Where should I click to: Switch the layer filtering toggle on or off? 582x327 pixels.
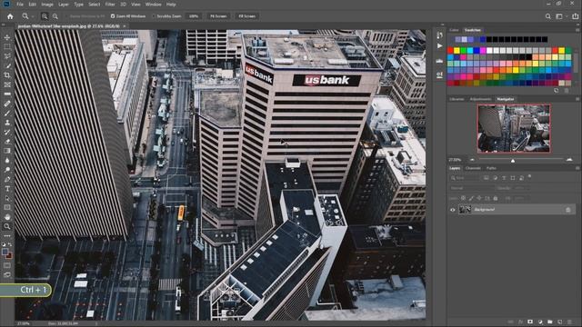tap(529, 177)
